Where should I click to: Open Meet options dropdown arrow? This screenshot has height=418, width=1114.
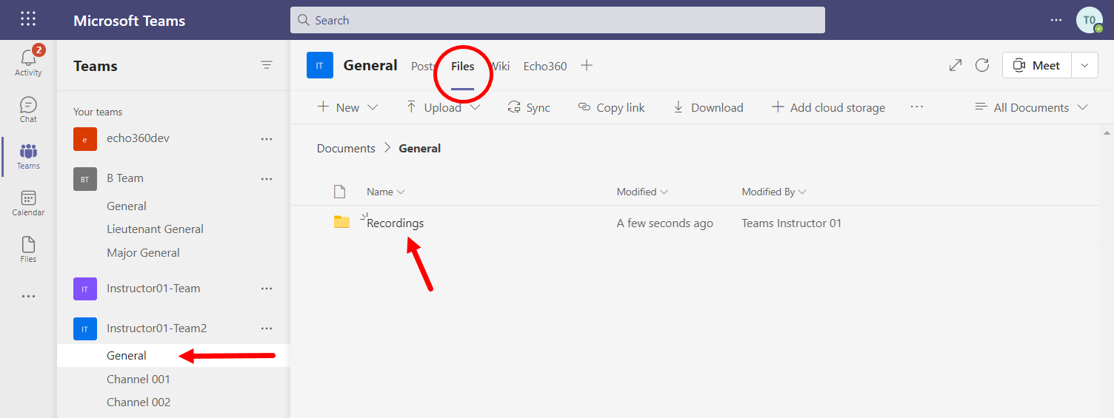[x=1084, y=65]
